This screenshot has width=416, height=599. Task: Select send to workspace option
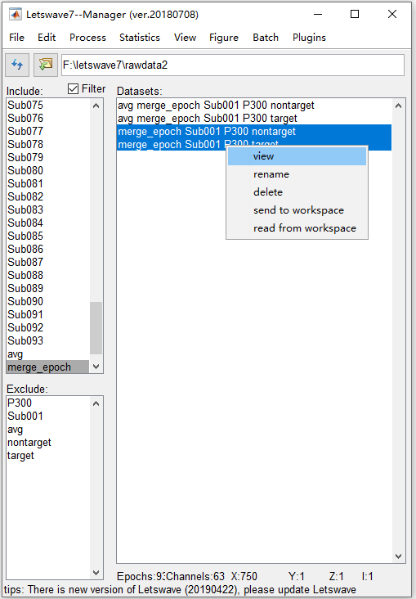(297, 210)
